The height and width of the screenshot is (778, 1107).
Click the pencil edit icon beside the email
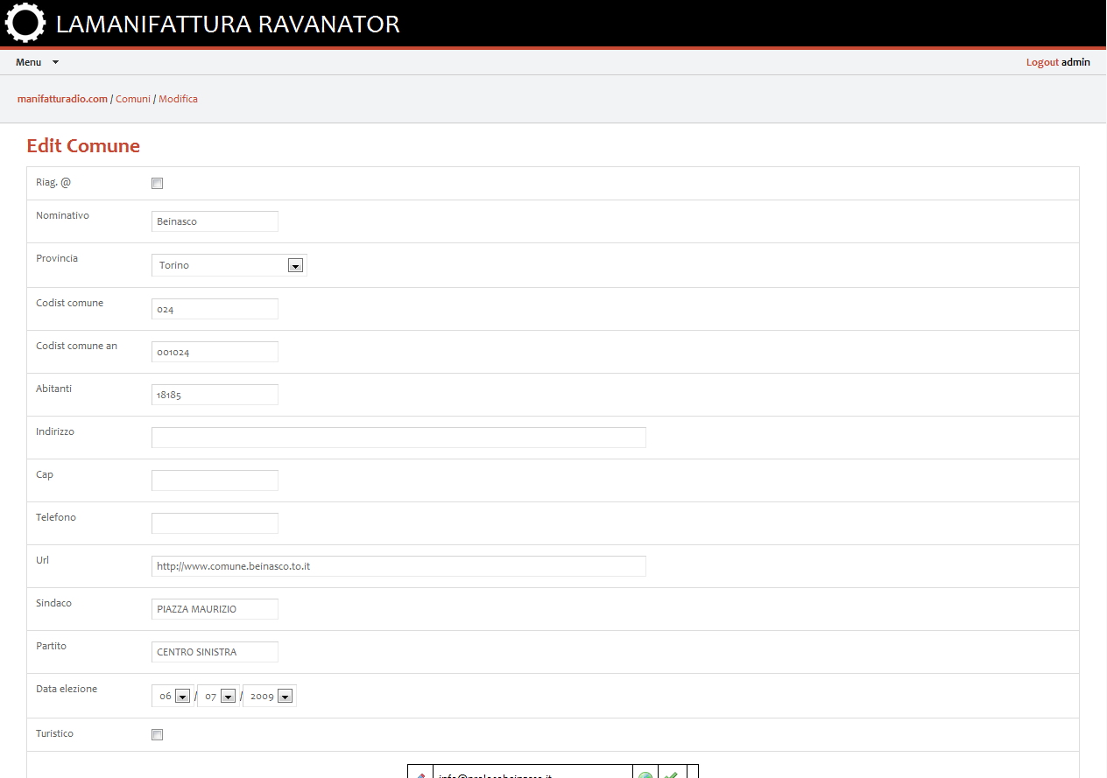tap(421, 774)
